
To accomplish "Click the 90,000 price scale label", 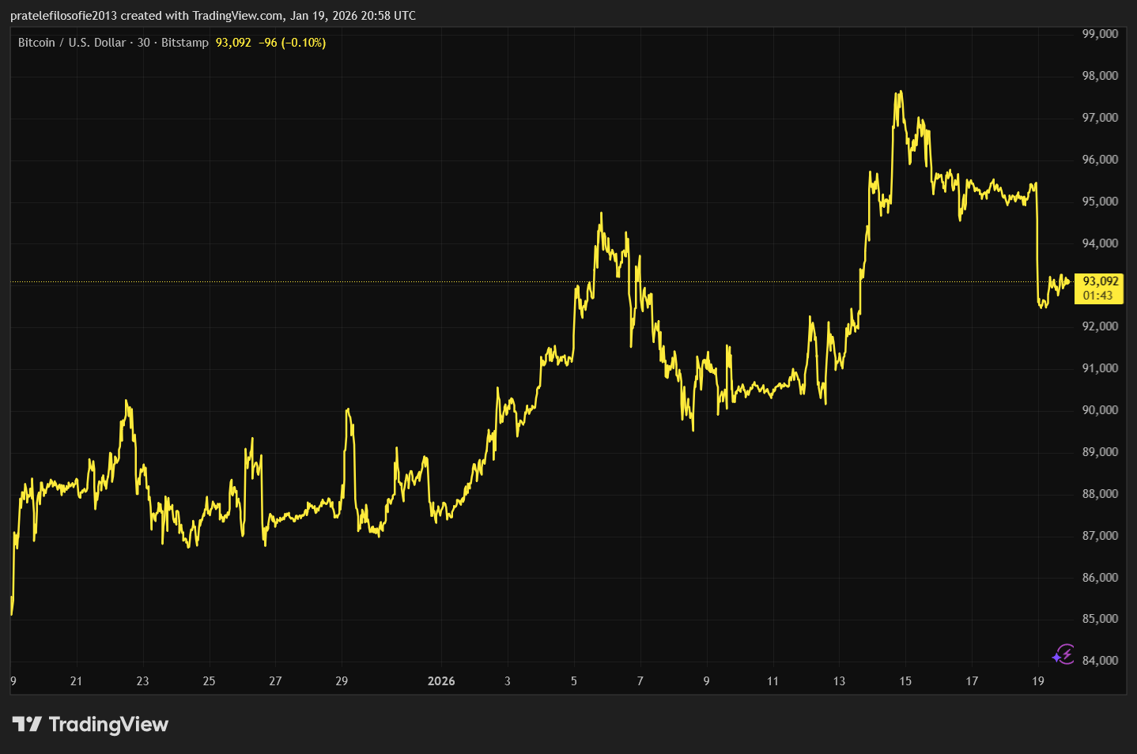I will (1100, 410).
